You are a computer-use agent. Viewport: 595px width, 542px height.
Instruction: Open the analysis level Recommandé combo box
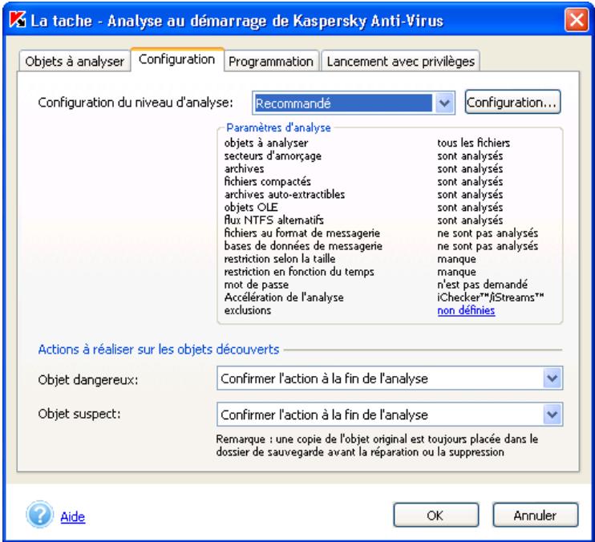coord(354,103)
